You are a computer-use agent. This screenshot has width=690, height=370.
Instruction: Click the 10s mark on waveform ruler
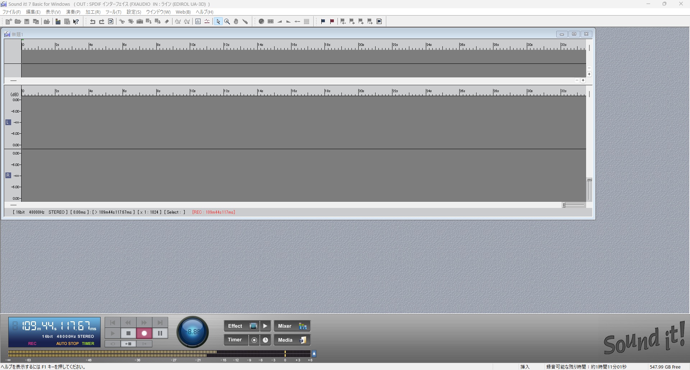point(193,91)
